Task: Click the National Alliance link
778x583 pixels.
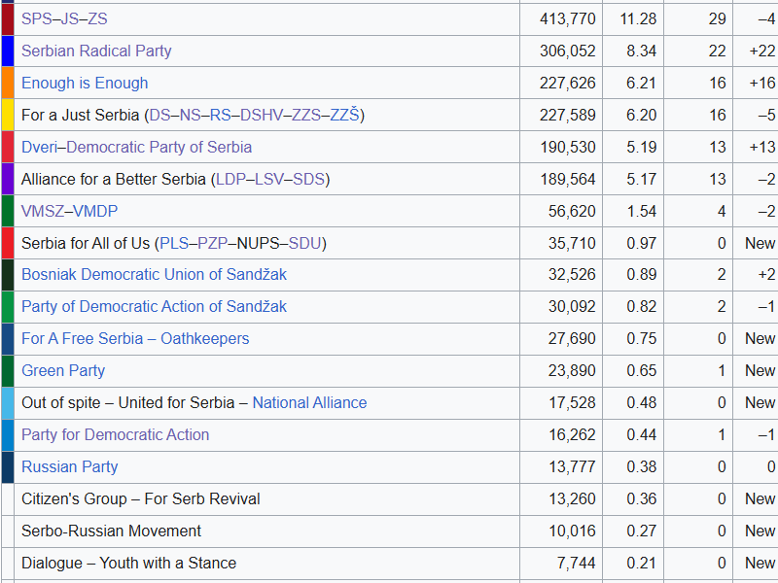Action: (309, 402)
